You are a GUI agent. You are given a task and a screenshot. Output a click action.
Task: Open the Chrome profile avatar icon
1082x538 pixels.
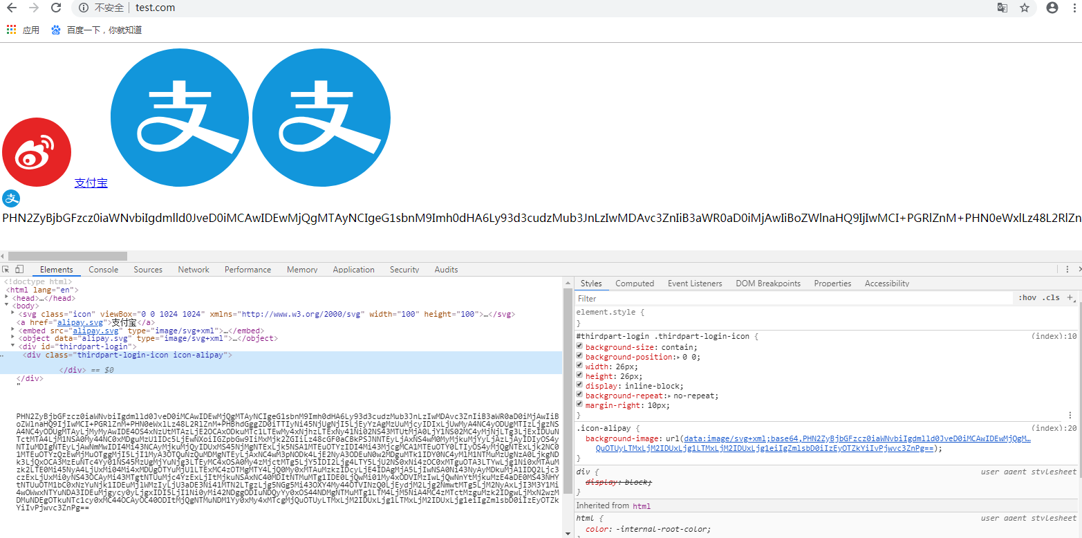(x=1052, y=8)
